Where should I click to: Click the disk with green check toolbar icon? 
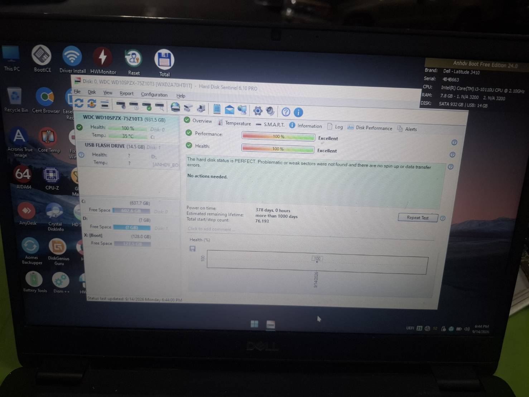click(x=147, y=106)
